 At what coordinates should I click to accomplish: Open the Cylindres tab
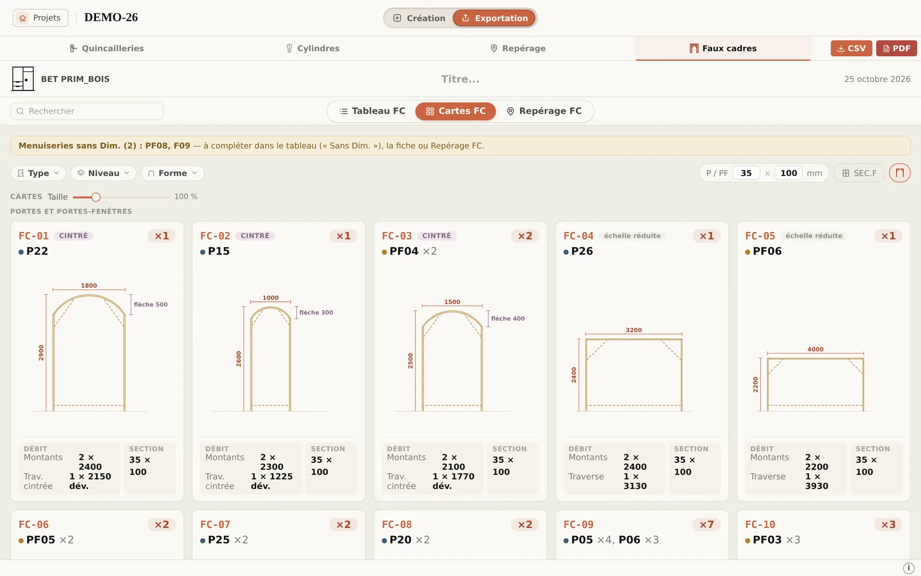pos(313,48)
